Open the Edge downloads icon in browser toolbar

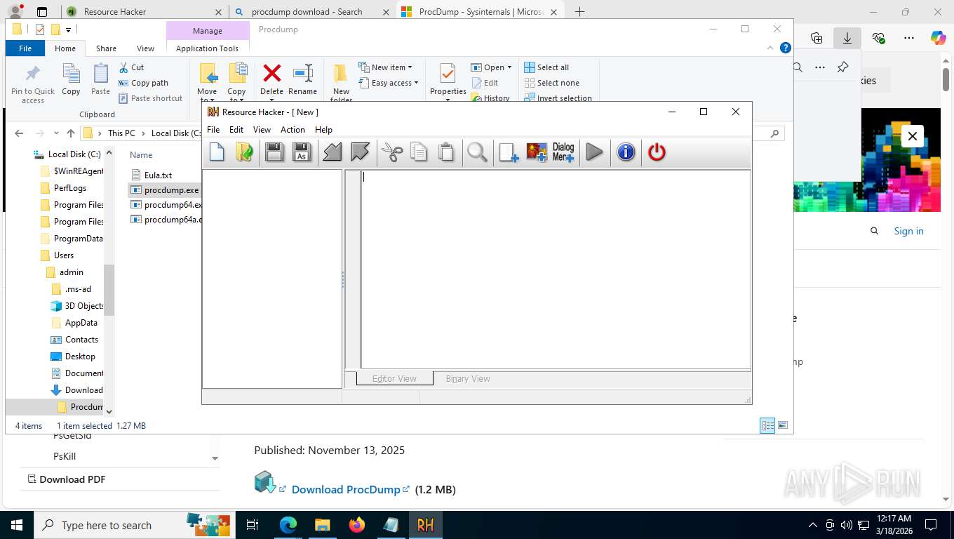click(x=847, y=38)
